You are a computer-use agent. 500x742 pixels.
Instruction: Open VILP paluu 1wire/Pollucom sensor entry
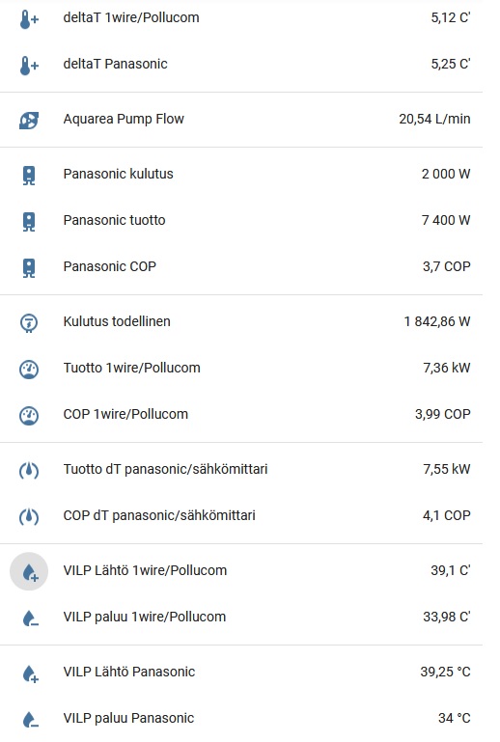pos(241,618)
